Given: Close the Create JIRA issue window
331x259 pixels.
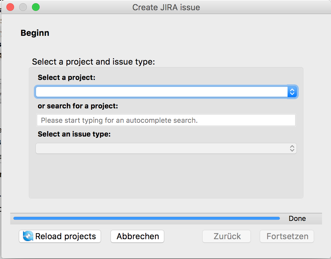Looking at the screenshot, I should (x=10, y=7).
